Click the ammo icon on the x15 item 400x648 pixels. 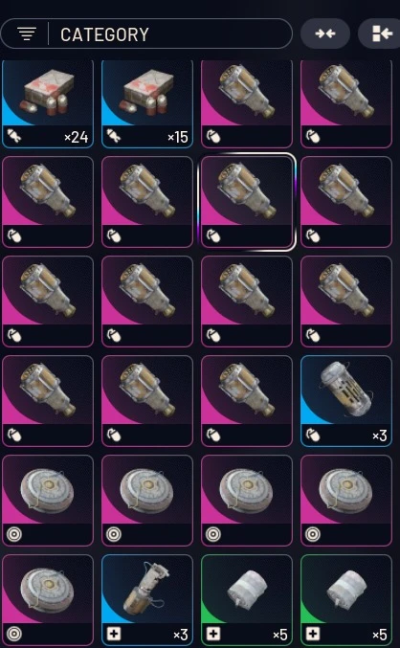(x=114, y=136)
